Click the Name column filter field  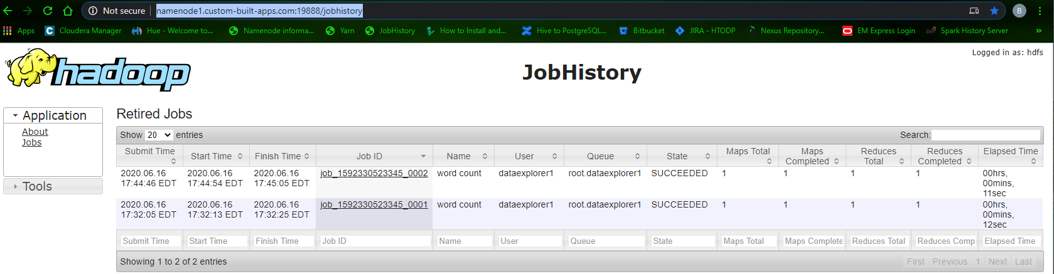[x=463, y=241]
